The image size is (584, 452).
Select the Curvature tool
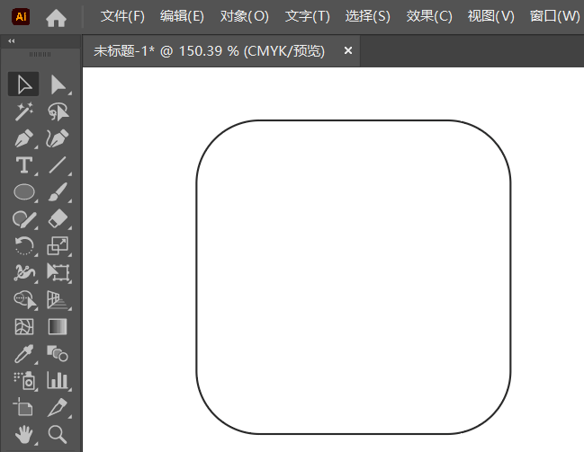[x=58, y=138]
